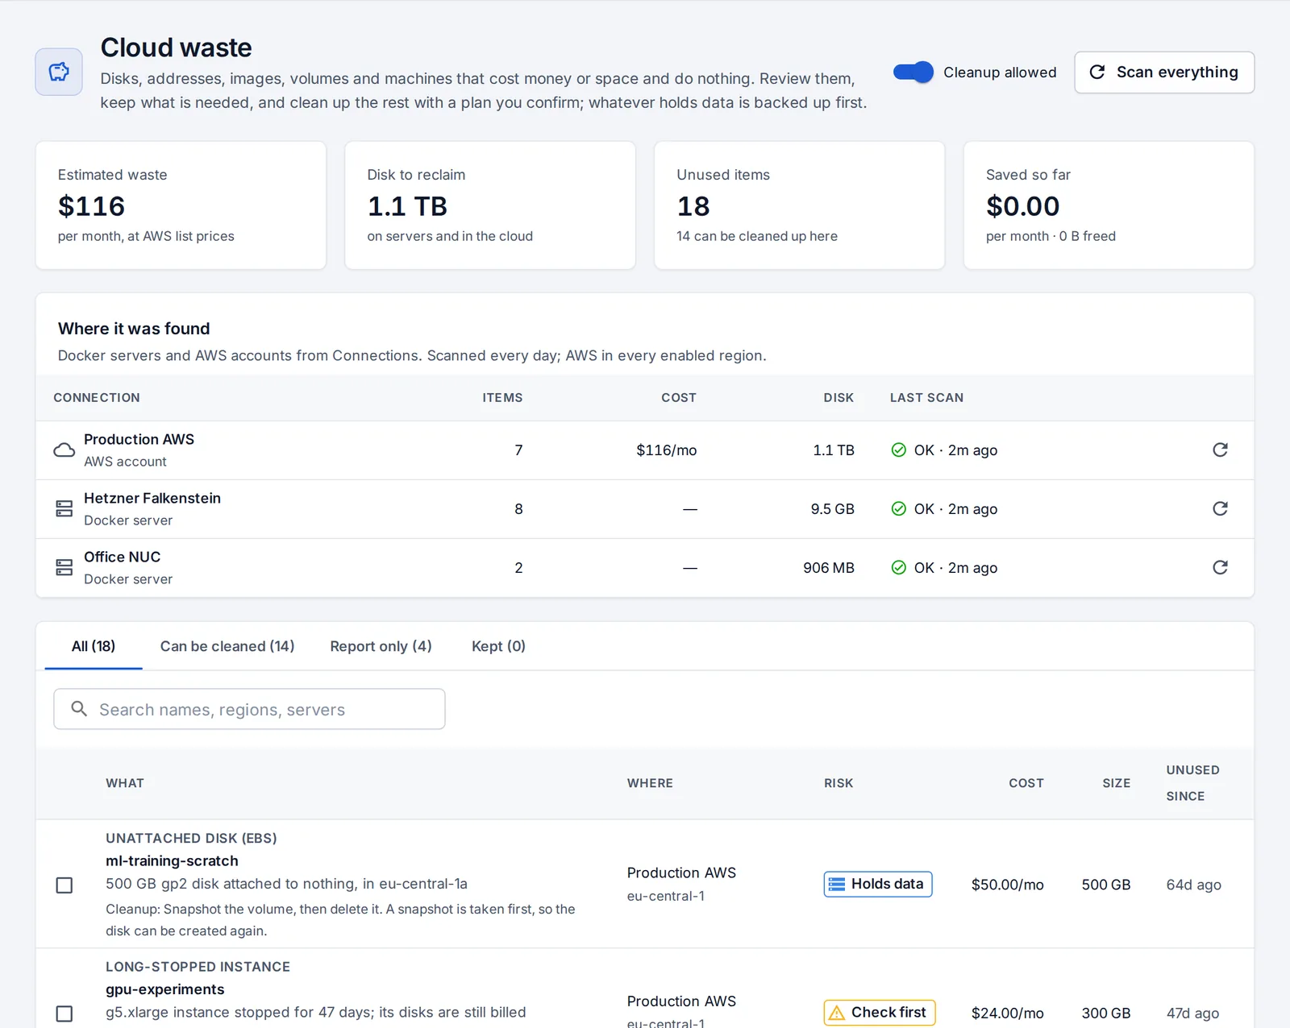Click the piggy bank Cloud waste icon
The width and height of the screenshot is (1290, 1028).
point(59,72)
